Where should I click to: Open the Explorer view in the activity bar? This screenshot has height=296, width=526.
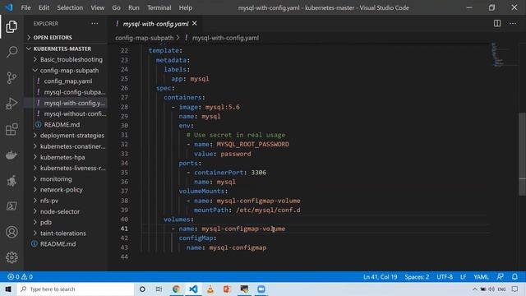point(12,27)
